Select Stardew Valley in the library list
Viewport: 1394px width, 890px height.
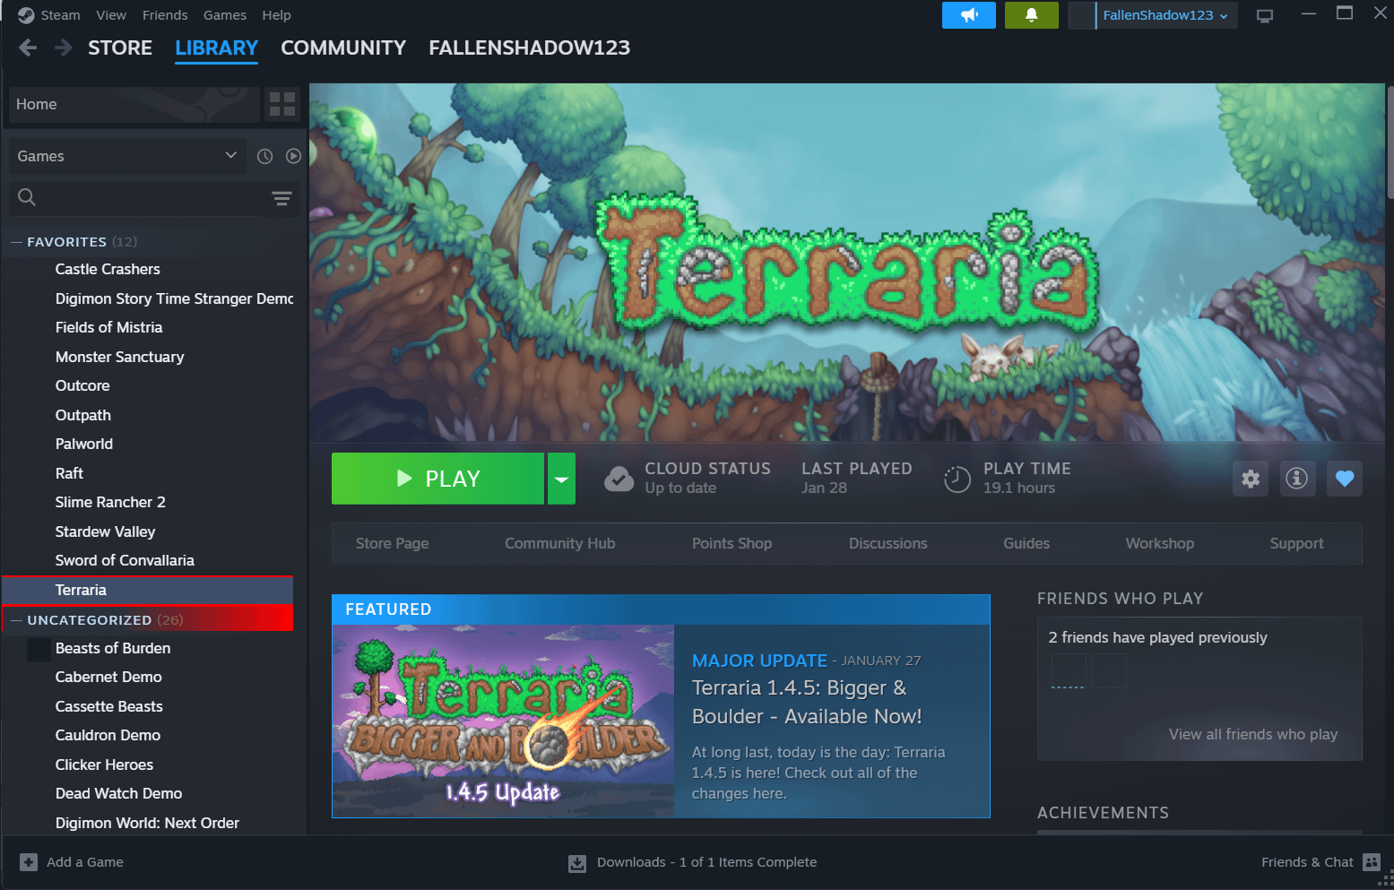point(105,531)
